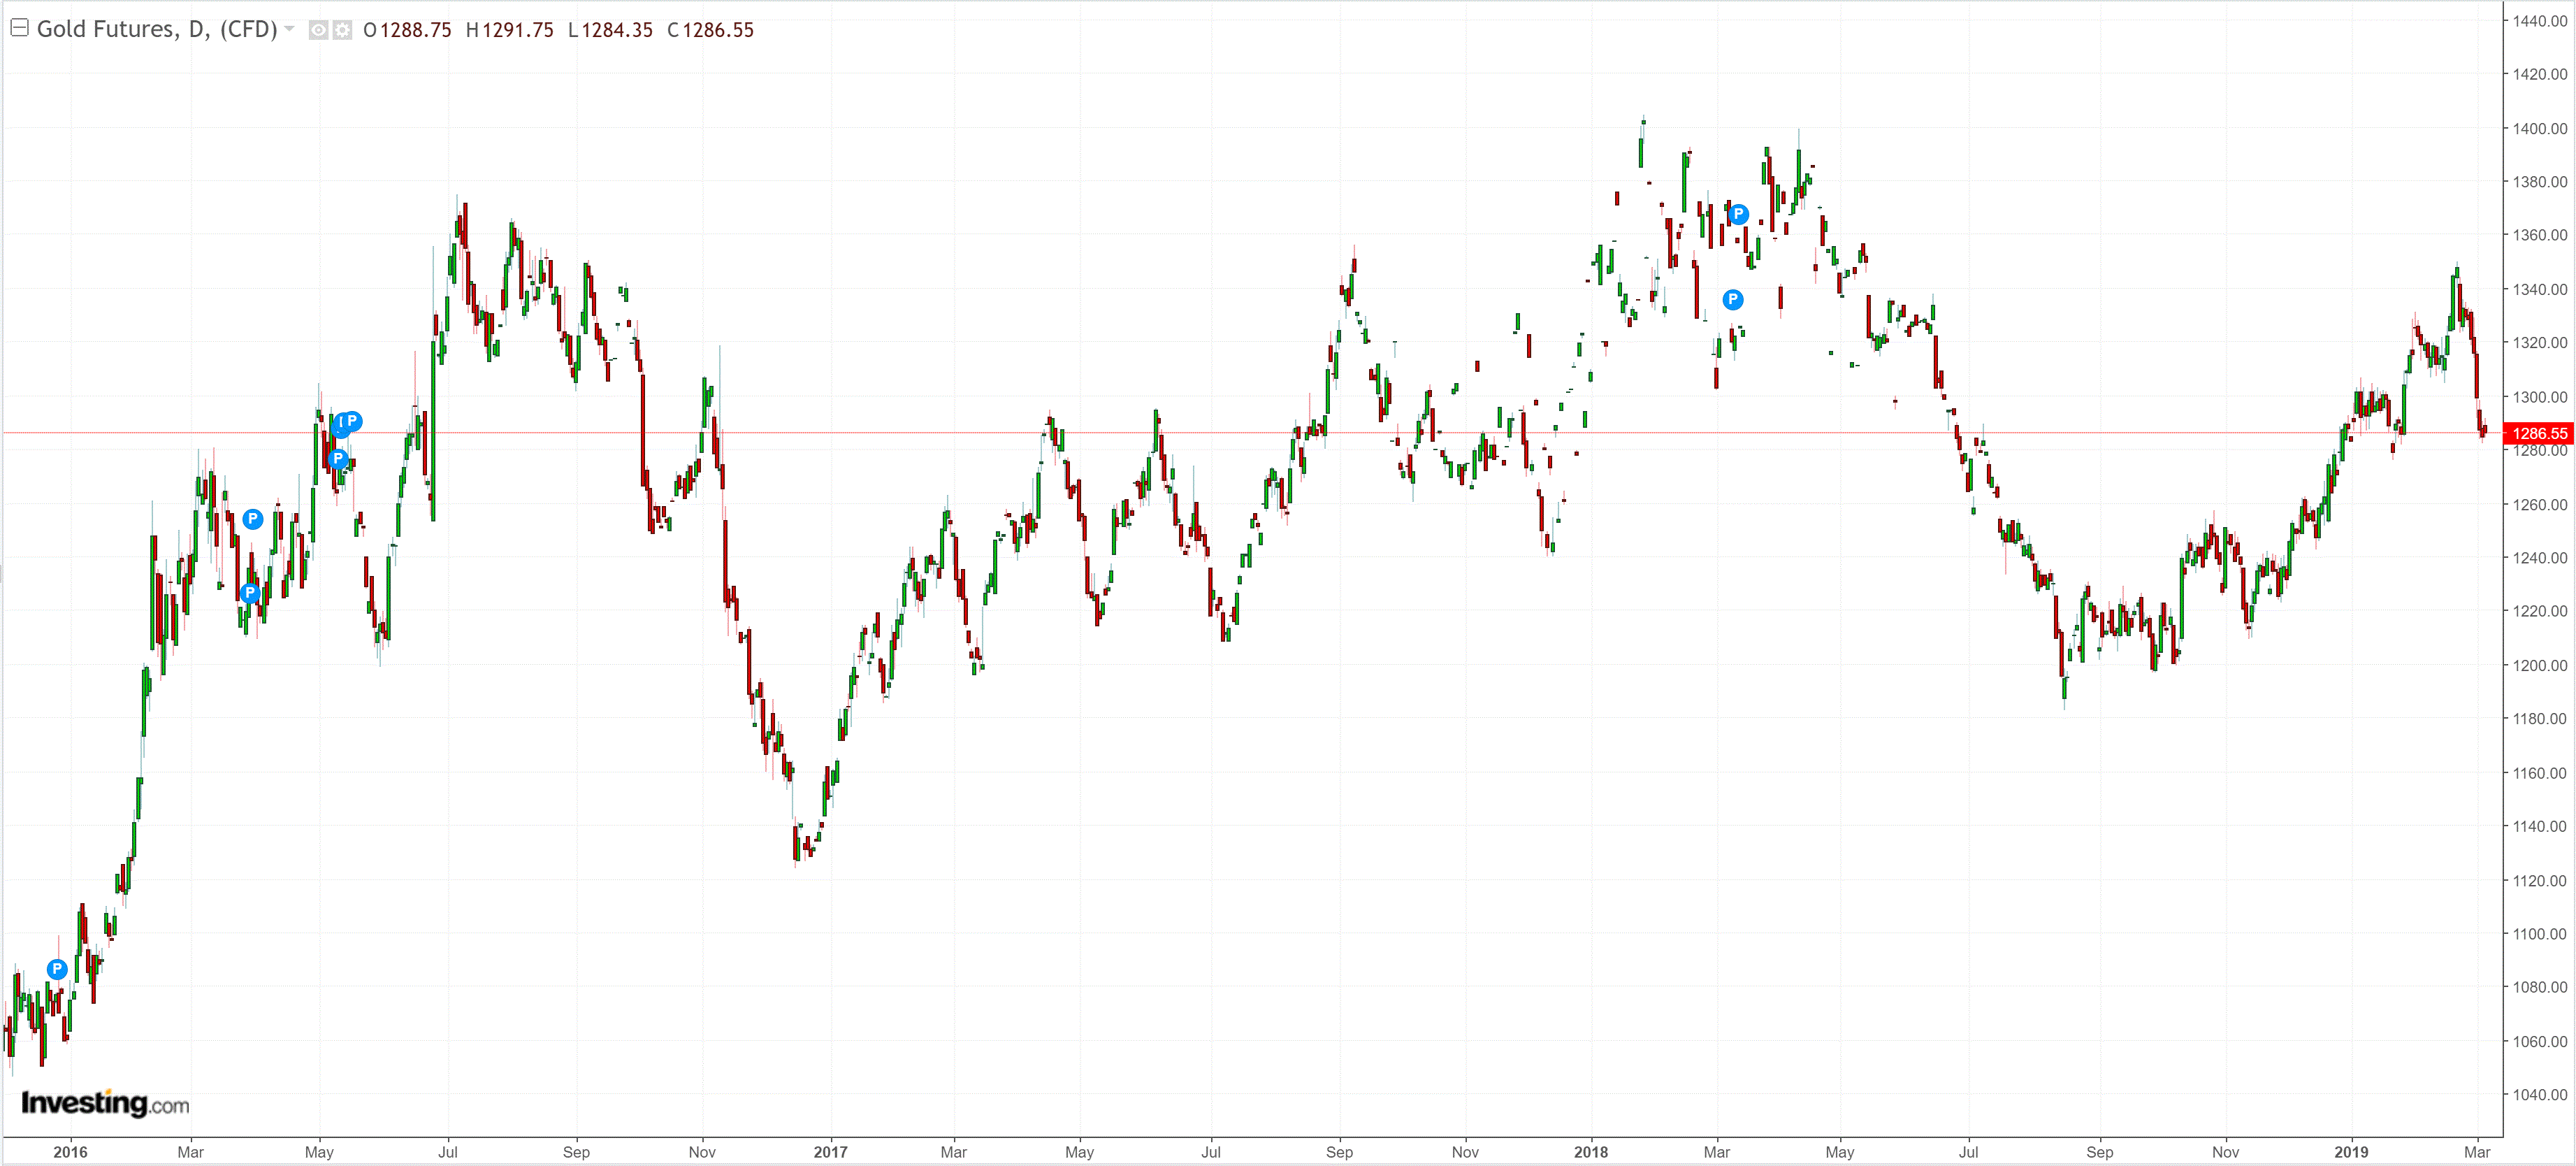Open chart settings with the gear icon
Viewport: 2576px width, 1166px height.
tap(342, 30)
